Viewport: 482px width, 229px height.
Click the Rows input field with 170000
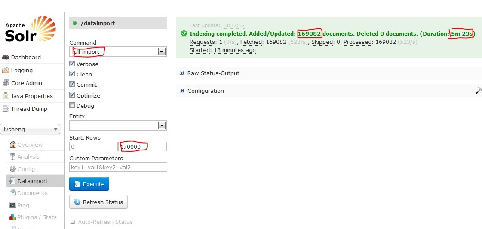click(142, 147)
